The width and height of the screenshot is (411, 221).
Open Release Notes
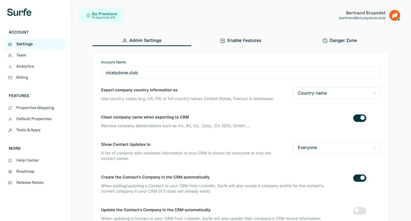[35, 182]
